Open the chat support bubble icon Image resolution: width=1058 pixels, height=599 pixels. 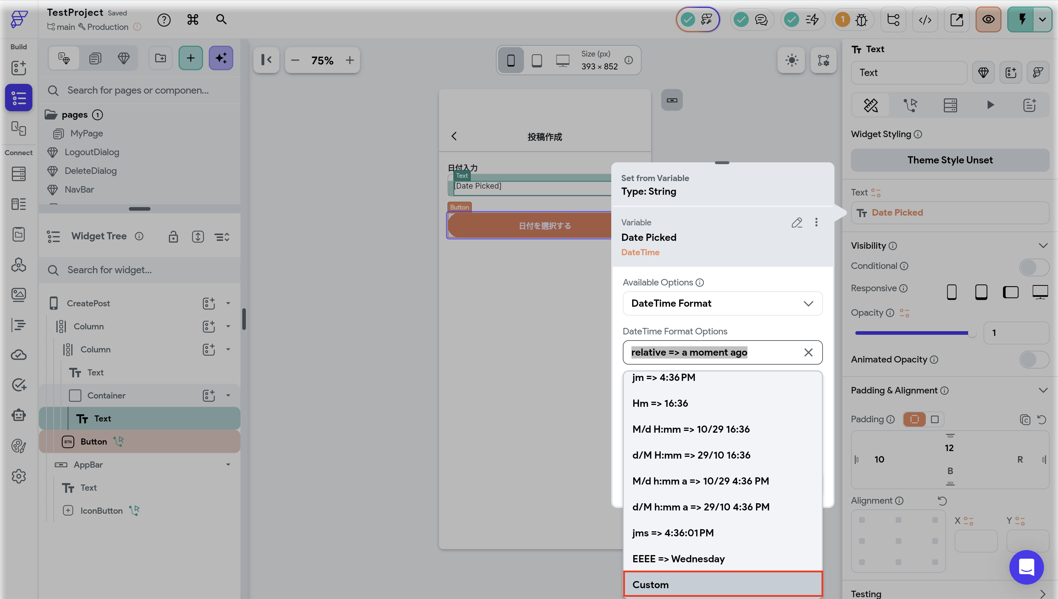point(1026,567)
